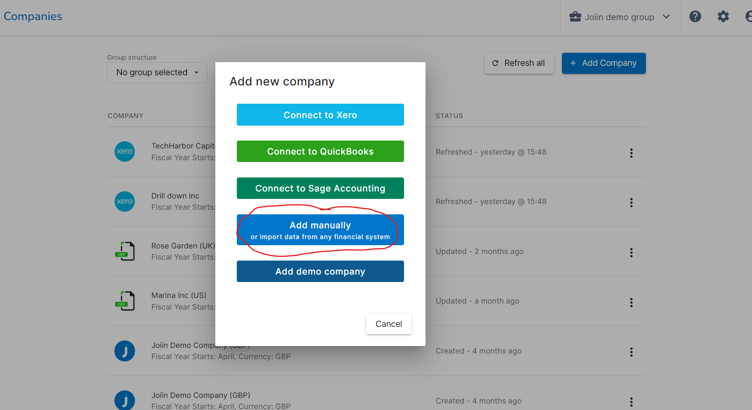Choose Connect to QuickBooks
The image size is (752, 410).
(320, 151)
